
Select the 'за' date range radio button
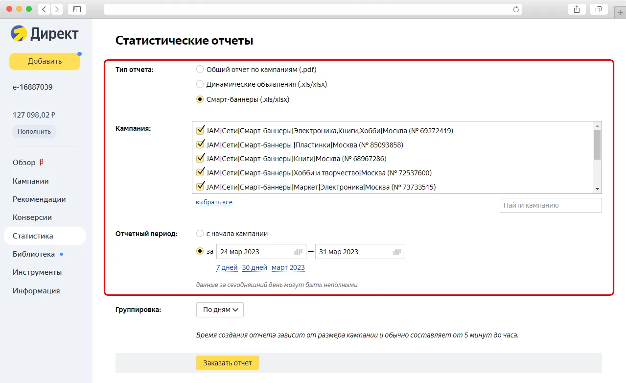pyautogui.click(x=200, y=251)
